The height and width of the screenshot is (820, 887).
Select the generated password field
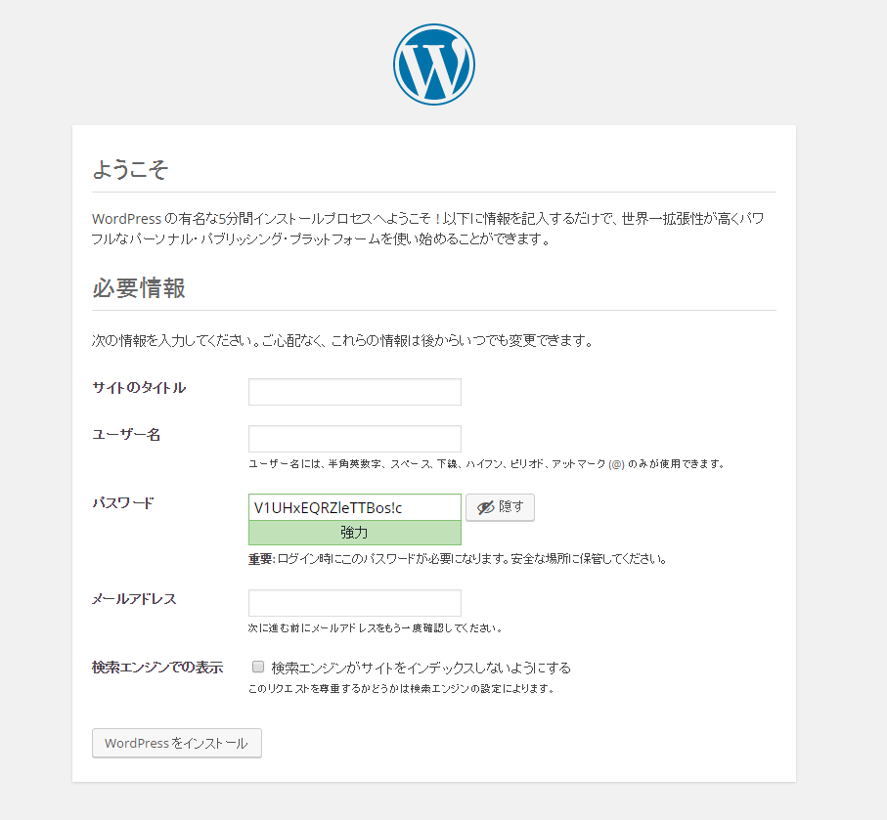pyautogui.click(x=354, y=507)
